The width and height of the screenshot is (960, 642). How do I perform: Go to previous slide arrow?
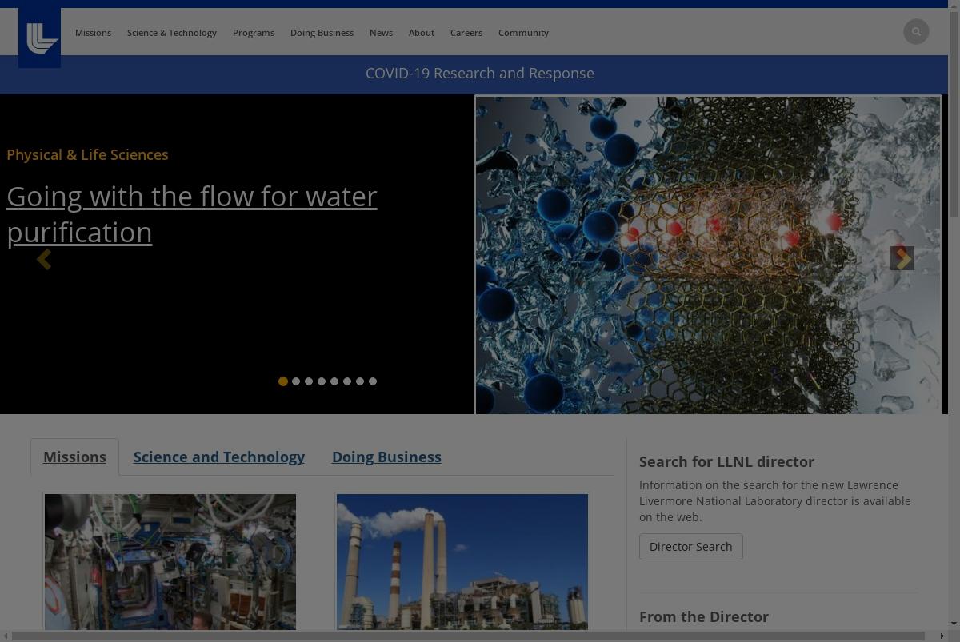coord(44,258)
